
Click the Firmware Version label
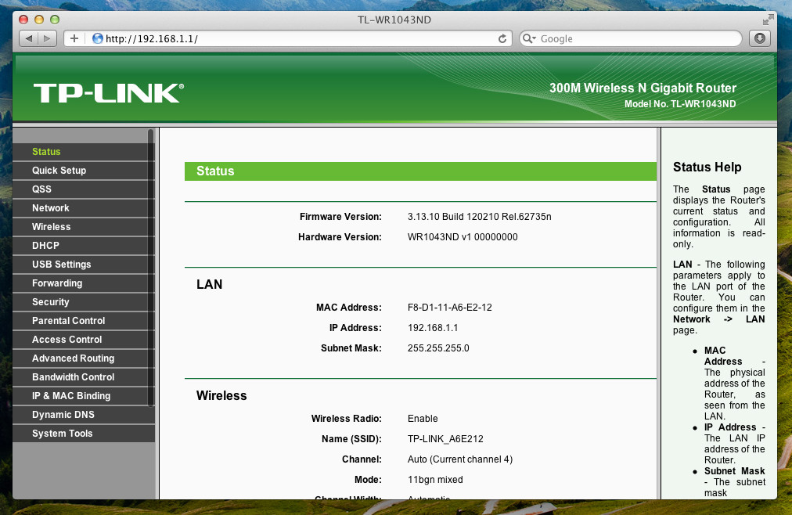(340, 217)
